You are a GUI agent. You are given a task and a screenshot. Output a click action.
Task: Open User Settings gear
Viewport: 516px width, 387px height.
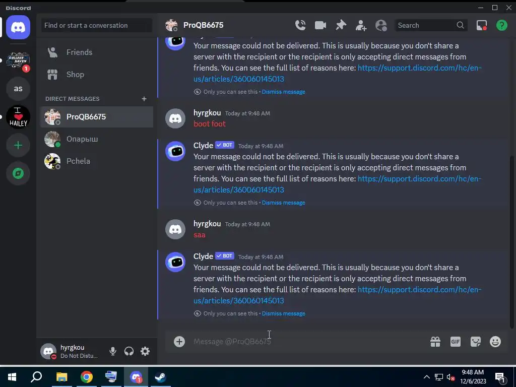(145, 351)
